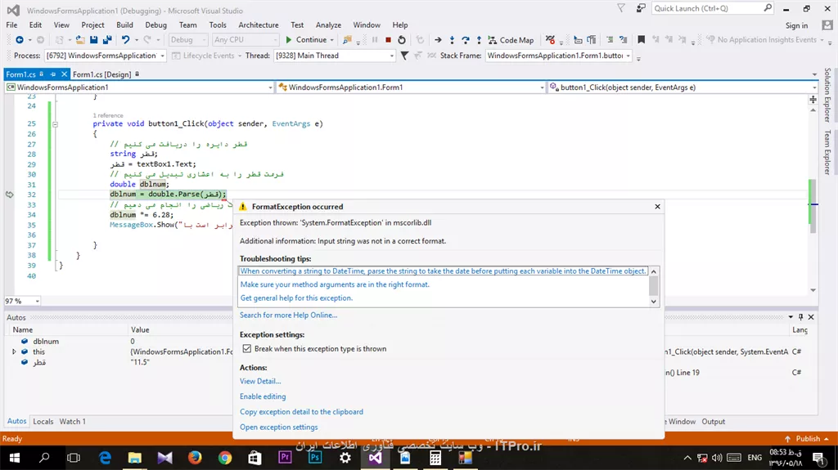Click Publish in the status bar
This screenshot has height=470, width=838.
point(808,438)
